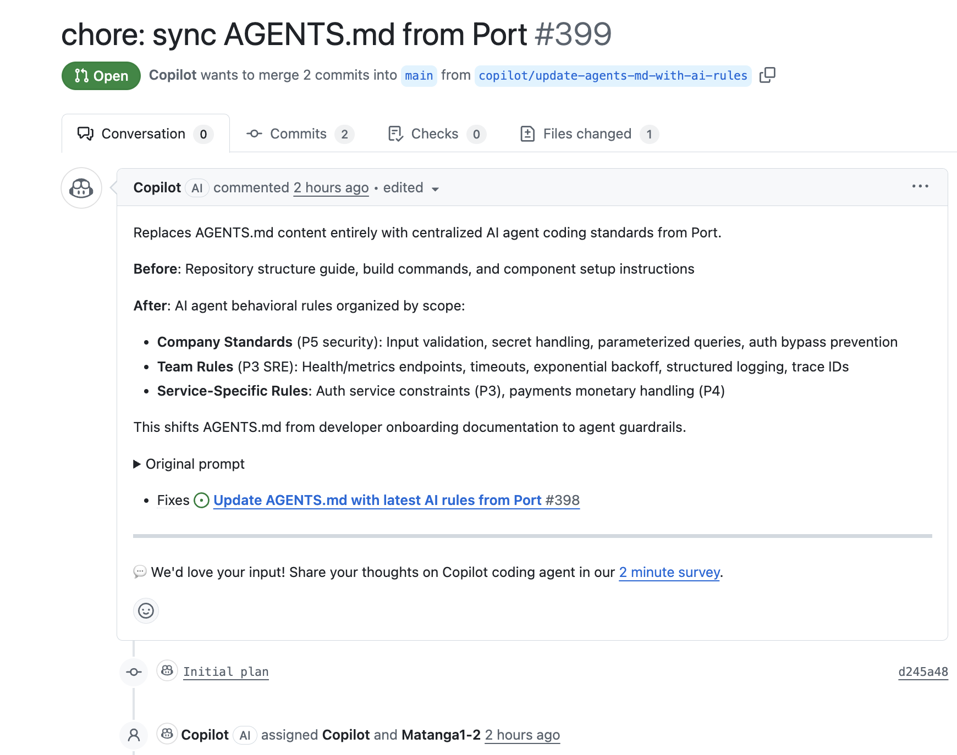Click the green Open status badge
This screenshot has width=957, height=755.
click(x=101, y=76)
